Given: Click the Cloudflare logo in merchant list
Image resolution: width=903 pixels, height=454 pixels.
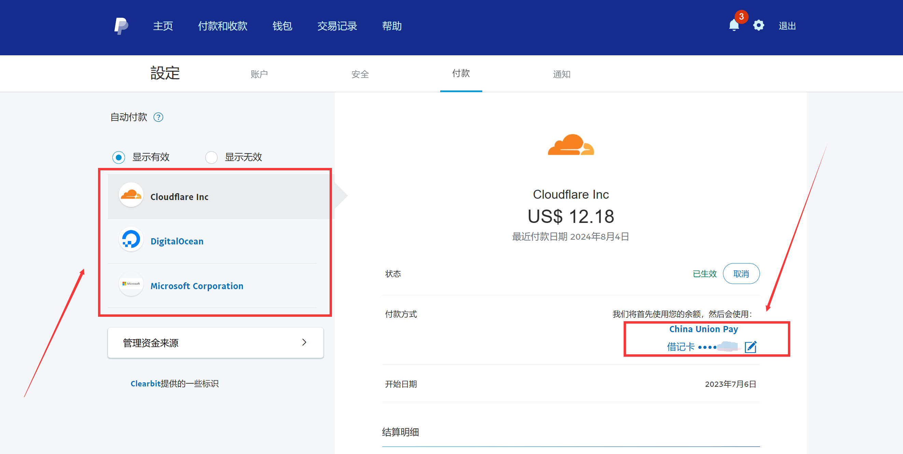Looking at the screenshot, I should (x=131, y=195).
